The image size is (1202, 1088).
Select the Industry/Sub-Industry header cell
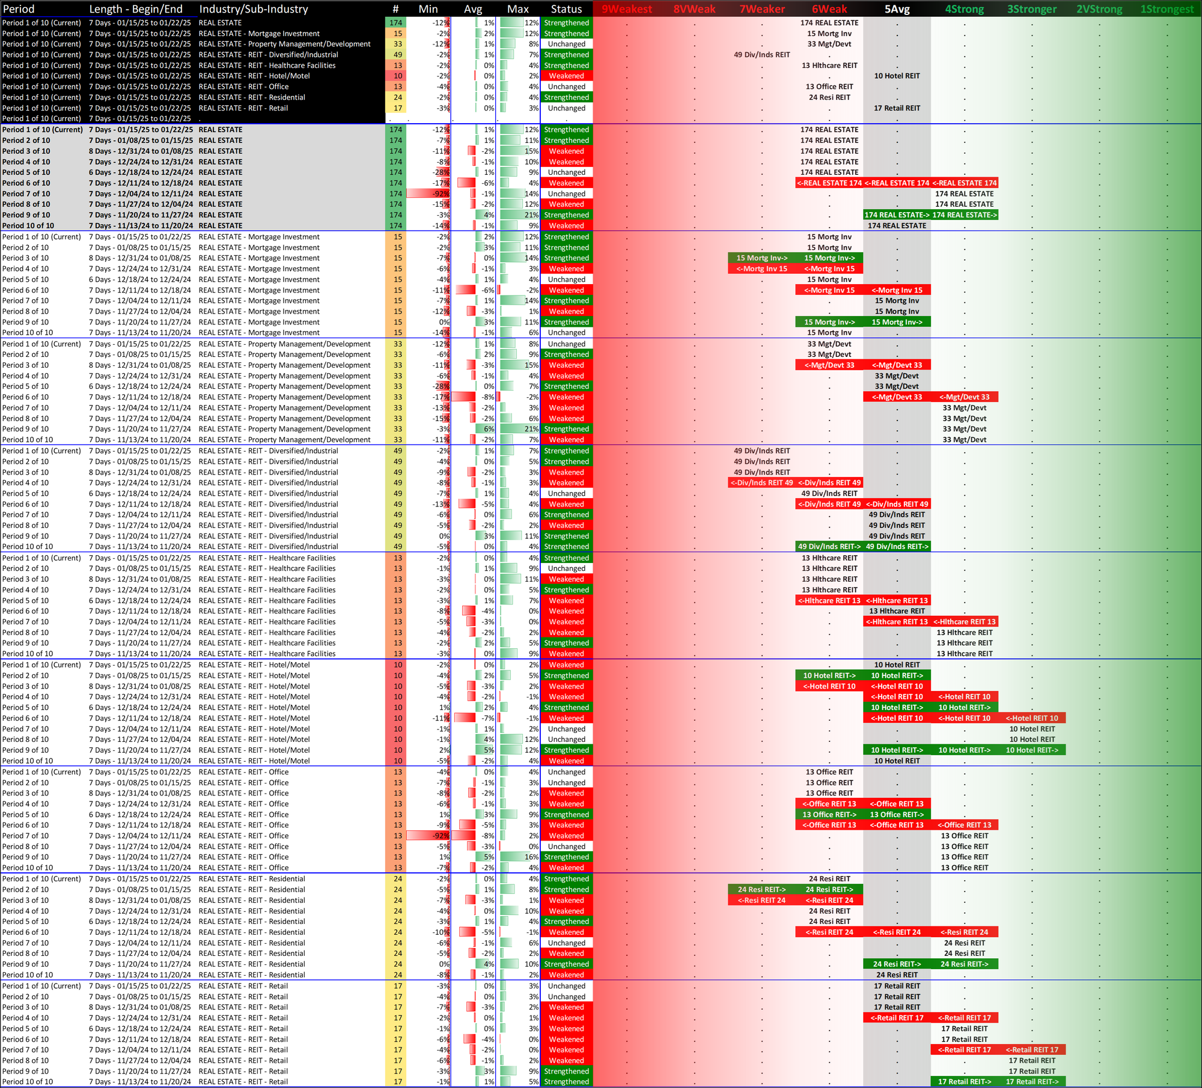pyautogui.click(x=253, y=9)
